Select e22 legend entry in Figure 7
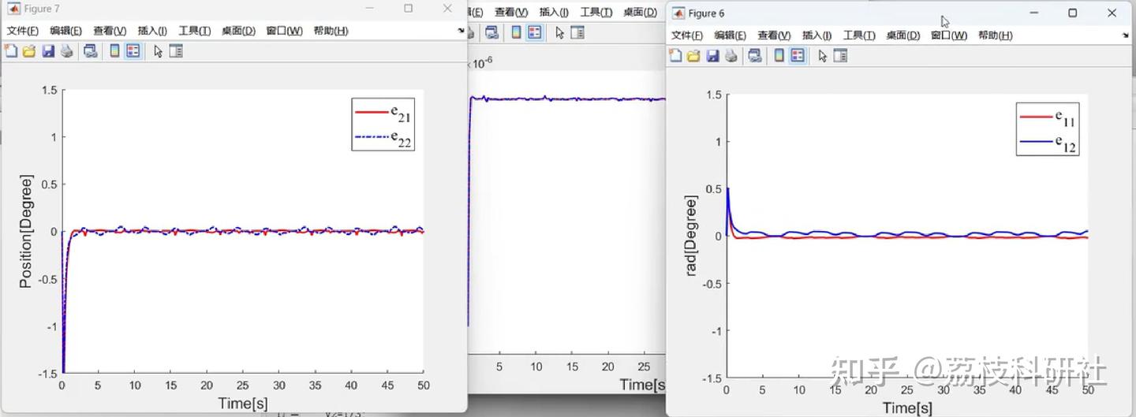1136x417 pixels. [383, 139]
